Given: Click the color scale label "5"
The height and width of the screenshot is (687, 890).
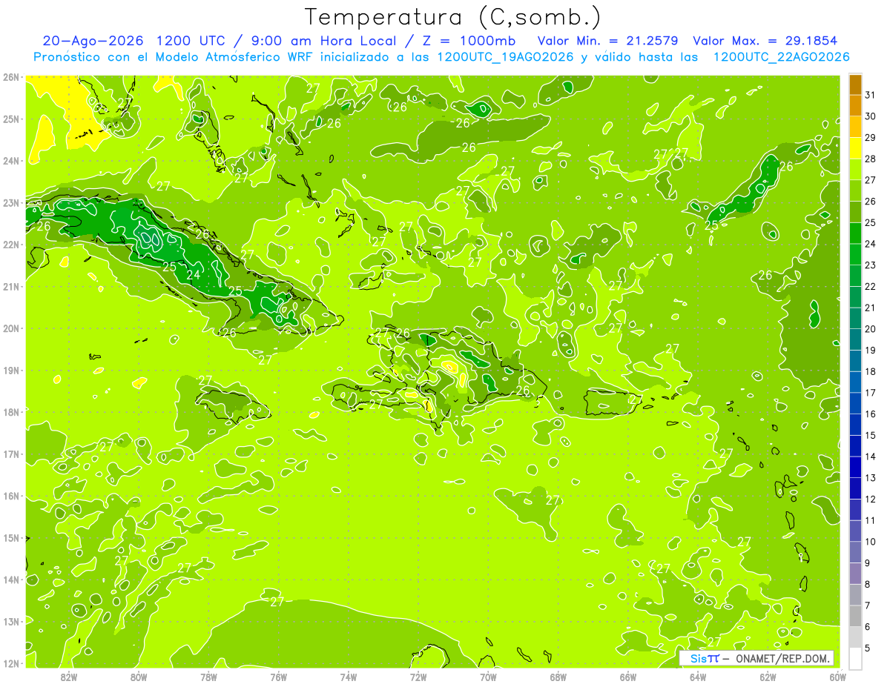Looking at the screenshot, I should [x=868, y=648].
